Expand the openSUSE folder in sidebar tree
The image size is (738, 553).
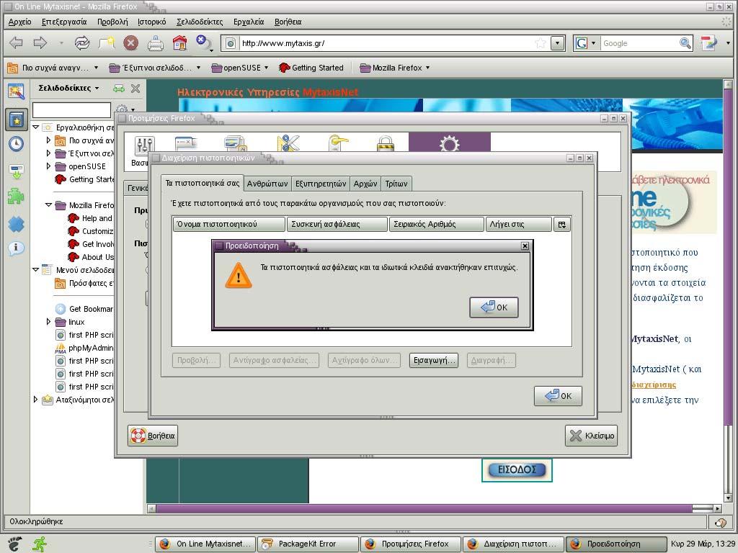48,166
